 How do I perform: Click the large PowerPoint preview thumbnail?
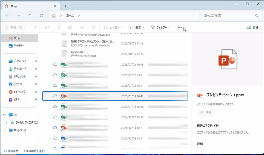point(228,59)
